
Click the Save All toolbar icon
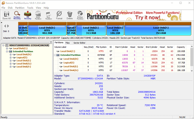pos(7,15)
